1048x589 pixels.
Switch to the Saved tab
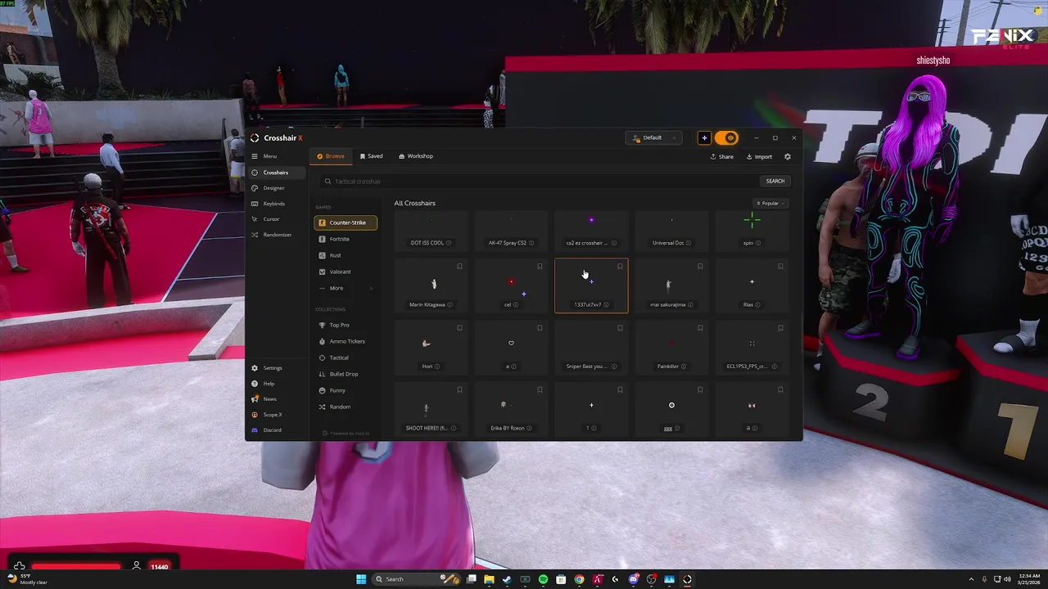pos(372,156)
